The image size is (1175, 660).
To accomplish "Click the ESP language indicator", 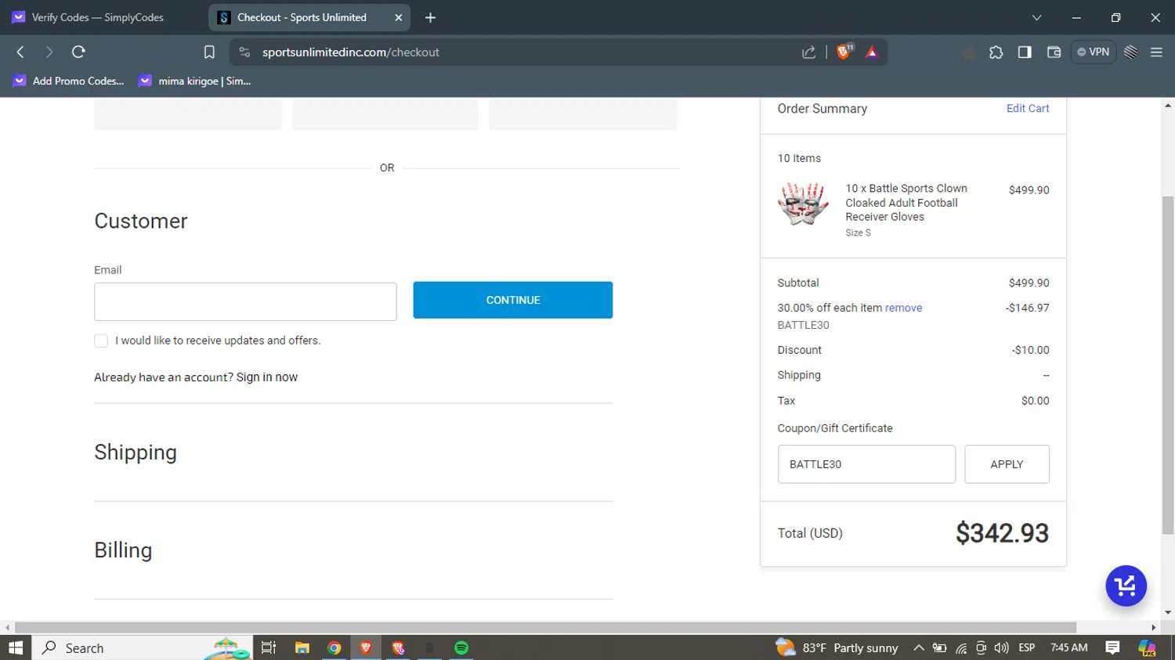I will (1027, 647).
